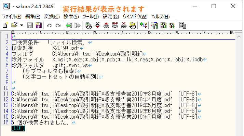Click the result line for 収支報告書2019年7月度.pdf
Viewport: 244px width, 136px height.
point(106,117)
